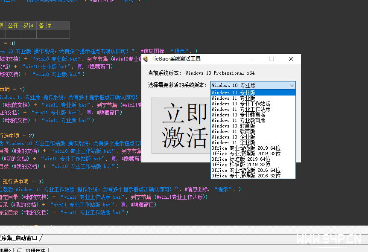The width and height of the screenshot is (368, 252).
Task: Choose Windows 10 教育版 from list
Action: (253, 126)
